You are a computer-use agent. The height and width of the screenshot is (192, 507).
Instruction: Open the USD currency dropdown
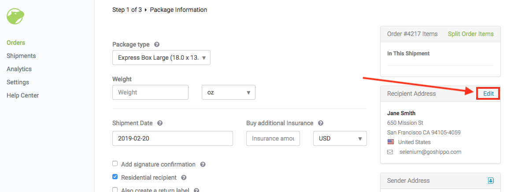click(340, 138)
